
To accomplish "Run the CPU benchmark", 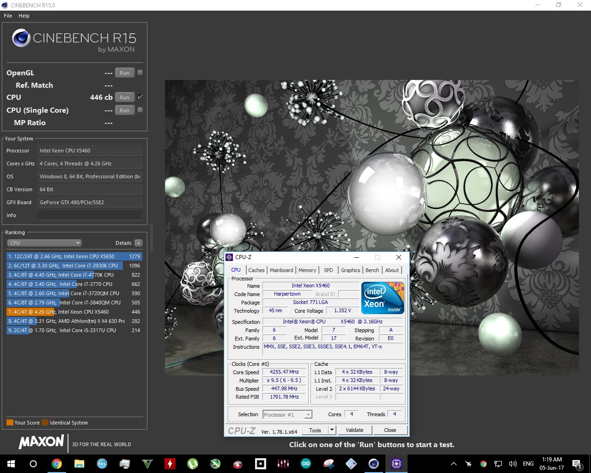I will point(125,97).
